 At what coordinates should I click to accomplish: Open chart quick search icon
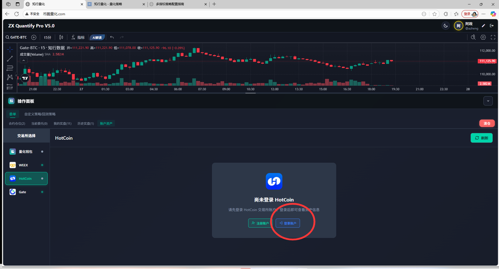coord(473,37)
